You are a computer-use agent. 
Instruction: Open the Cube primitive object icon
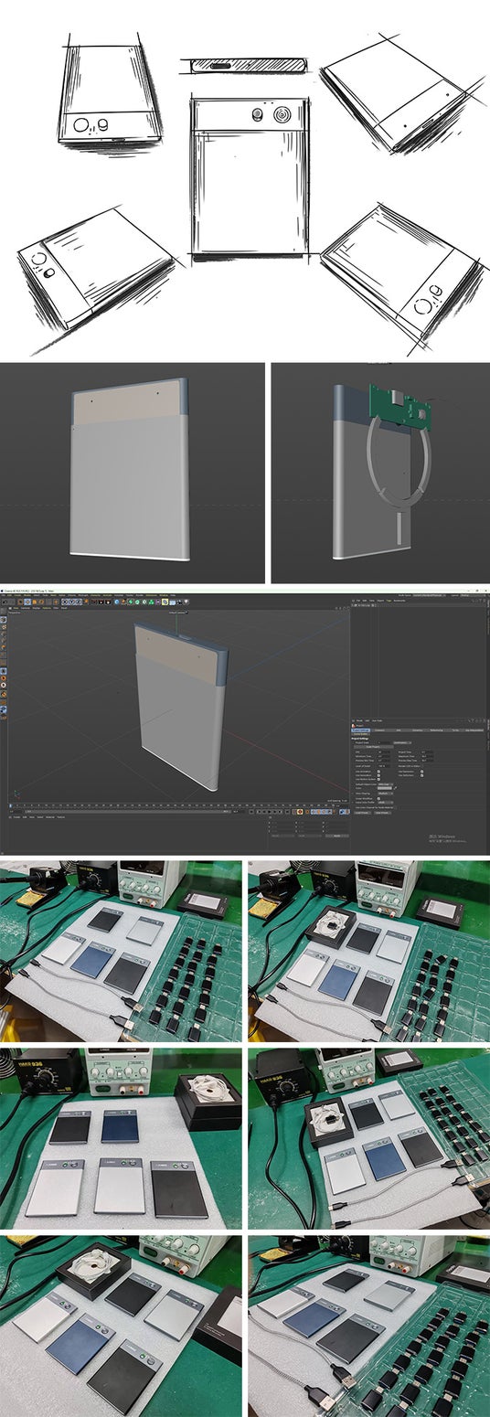pos(116,602)
